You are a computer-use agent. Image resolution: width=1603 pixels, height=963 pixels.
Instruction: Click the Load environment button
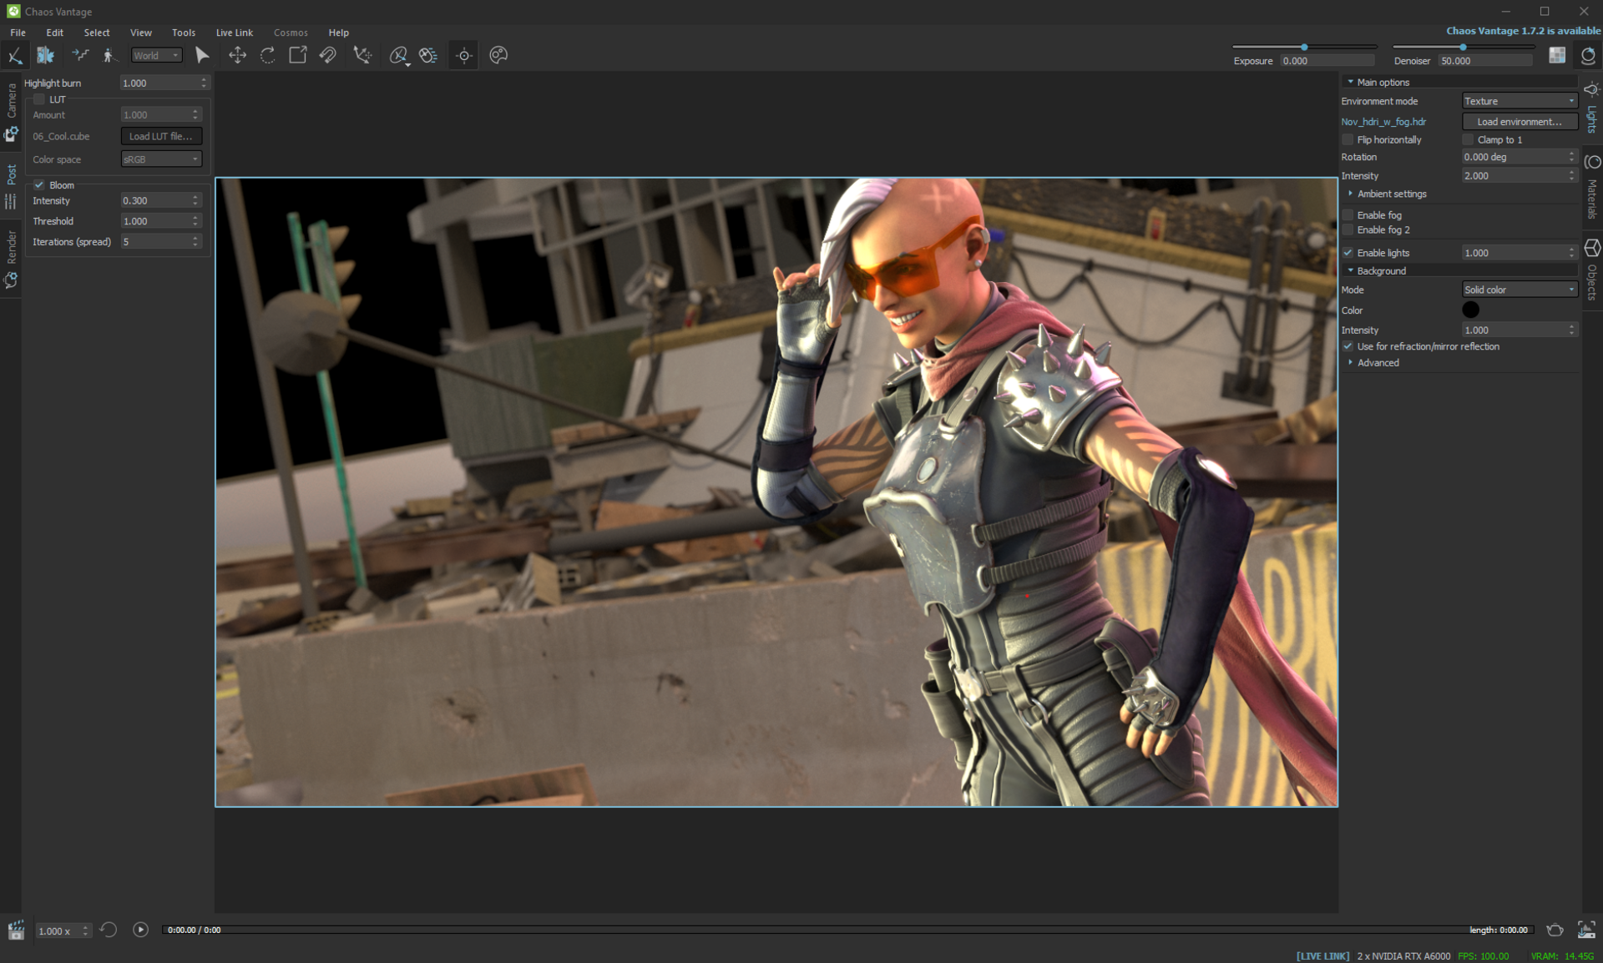(1520, 122)
